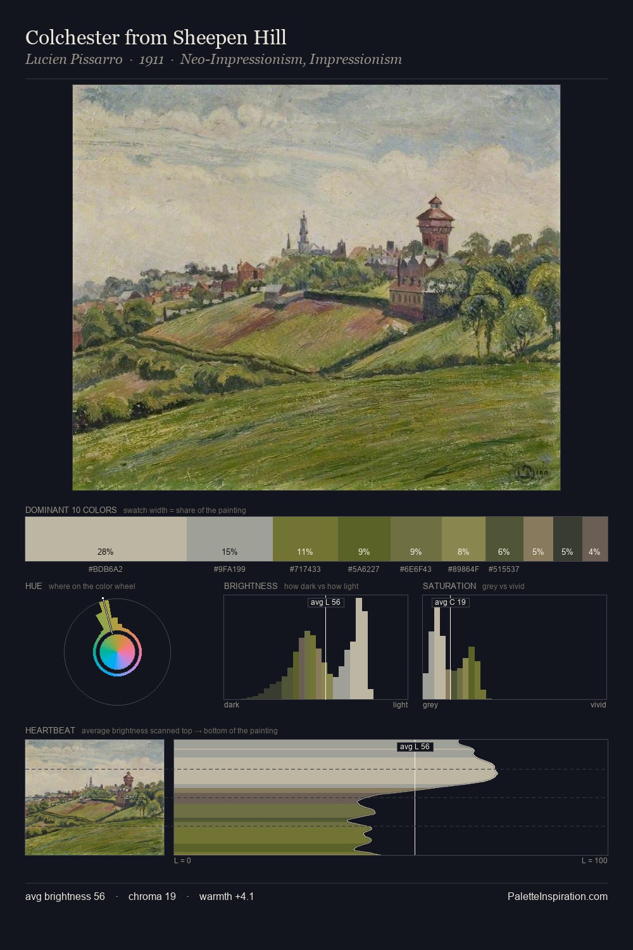Select the 9% swatch labeled #6E6F43
The width and height of the screenshot is (633, 950).
pyautogui.click(x=416, y=539)
